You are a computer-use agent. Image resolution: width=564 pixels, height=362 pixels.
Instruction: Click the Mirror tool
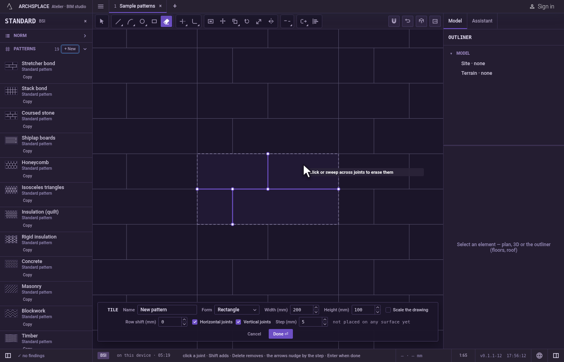point(271,21)
